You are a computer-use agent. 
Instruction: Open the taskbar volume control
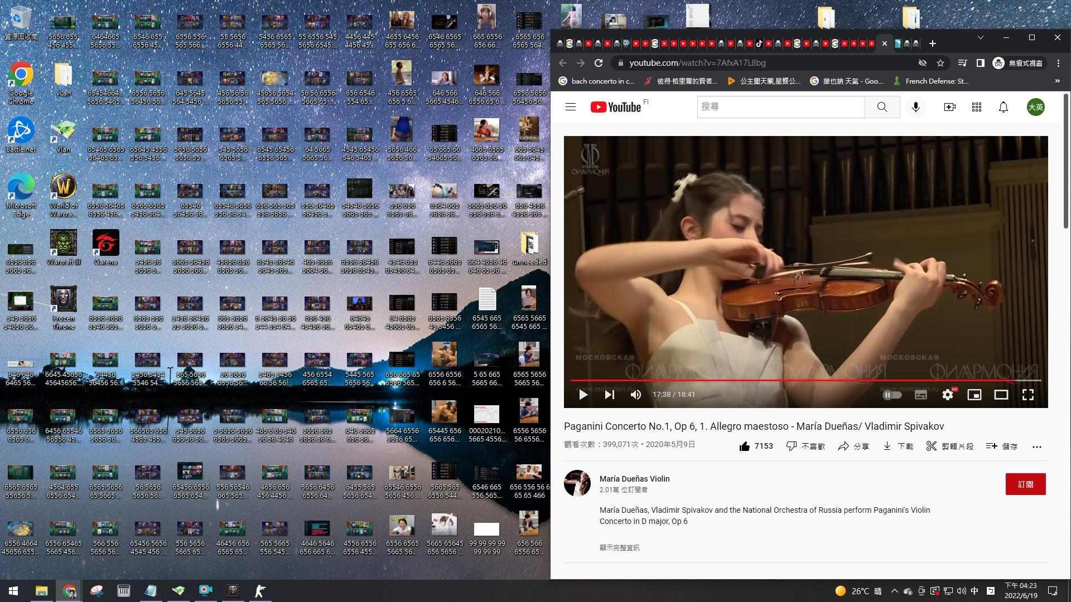[961, 591]
